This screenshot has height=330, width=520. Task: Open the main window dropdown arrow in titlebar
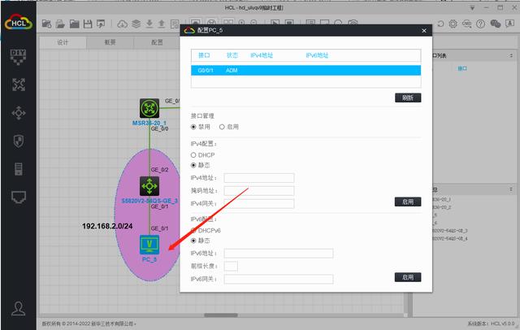473,8
